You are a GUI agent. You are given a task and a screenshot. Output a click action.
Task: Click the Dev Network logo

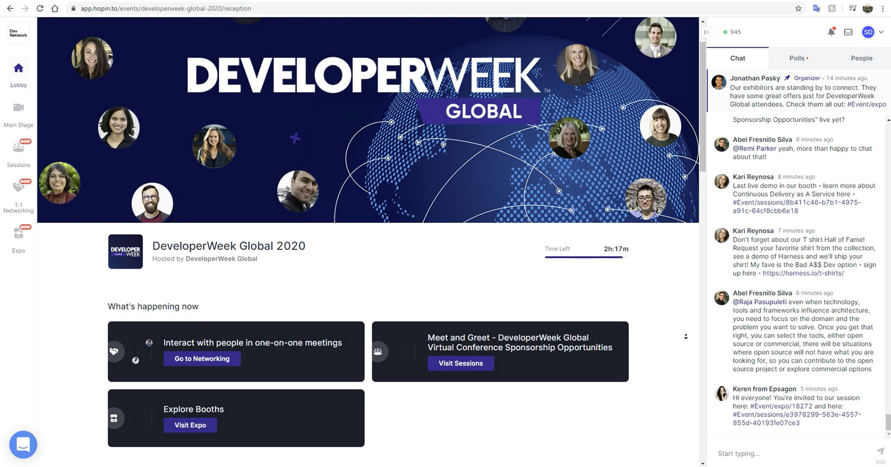click(18, 34)
